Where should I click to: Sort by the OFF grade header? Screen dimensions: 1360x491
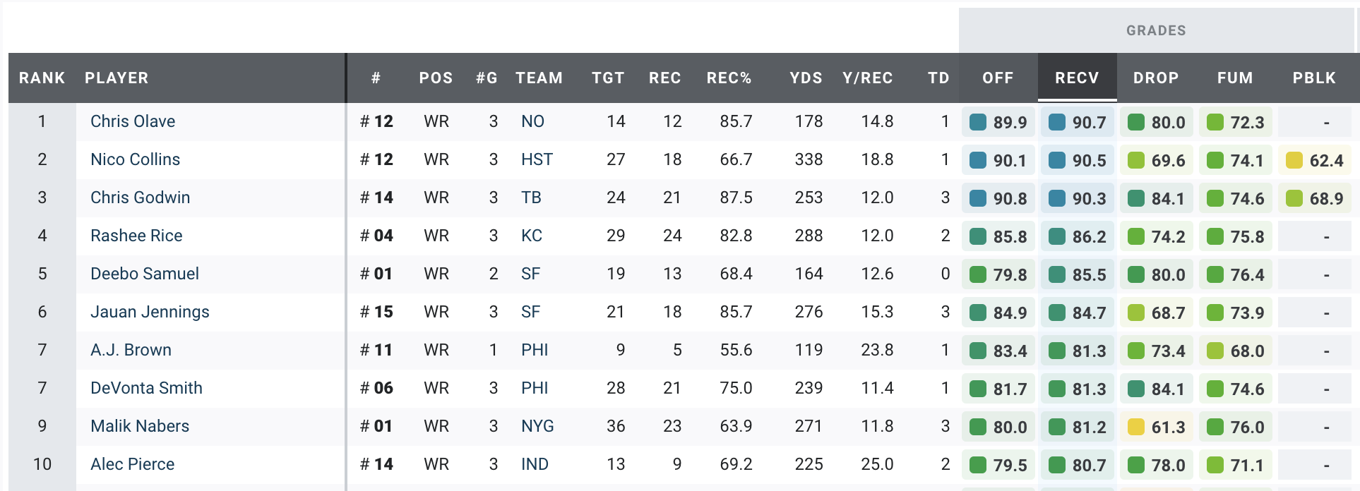tap(998, 78)
